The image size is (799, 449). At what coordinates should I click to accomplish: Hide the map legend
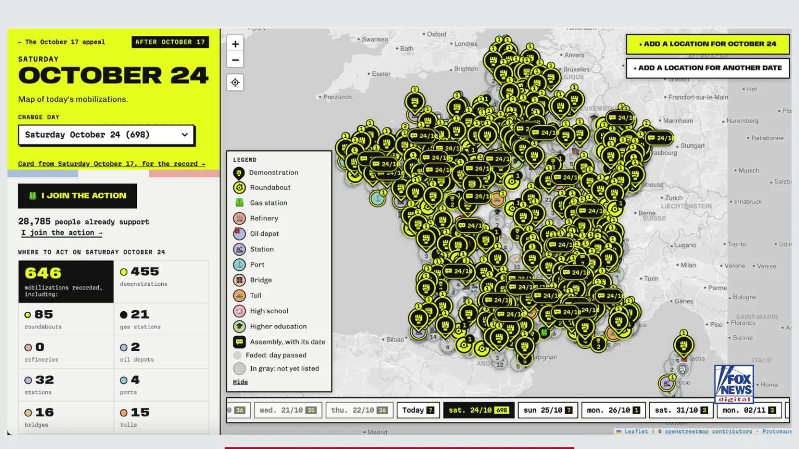[x=240, y=382]
